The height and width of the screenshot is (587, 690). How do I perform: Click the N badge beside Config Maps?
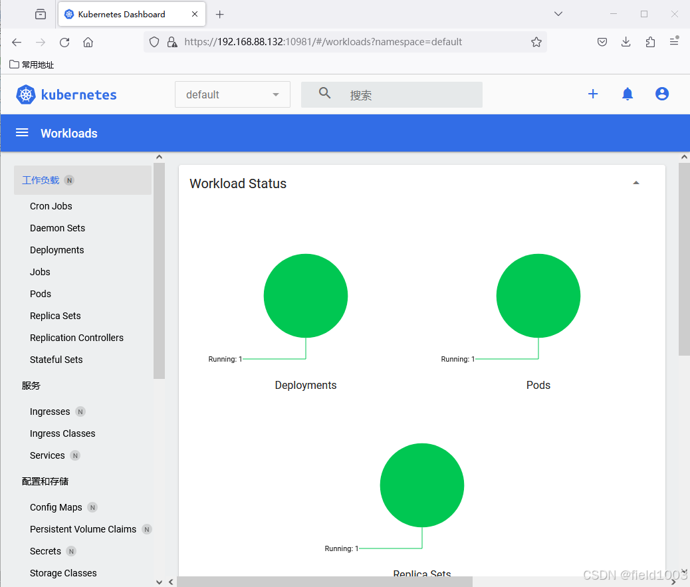pos(92,507)
